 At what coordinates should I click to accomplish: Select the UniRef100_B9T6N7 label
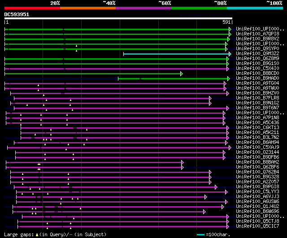[x=257, y=108]
